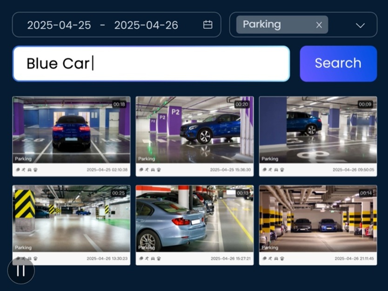Expand the camera location dropdown
This screenshot has width=388, height=291.
[360, 25]
